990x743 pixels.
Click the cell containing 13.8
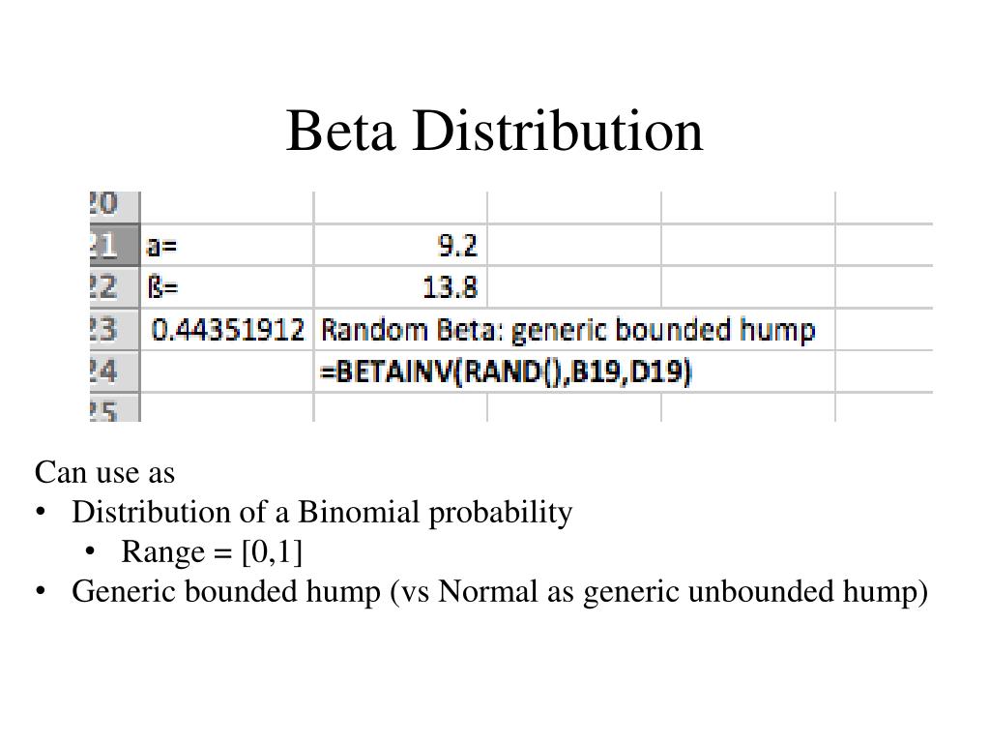[x=400, y=287]
